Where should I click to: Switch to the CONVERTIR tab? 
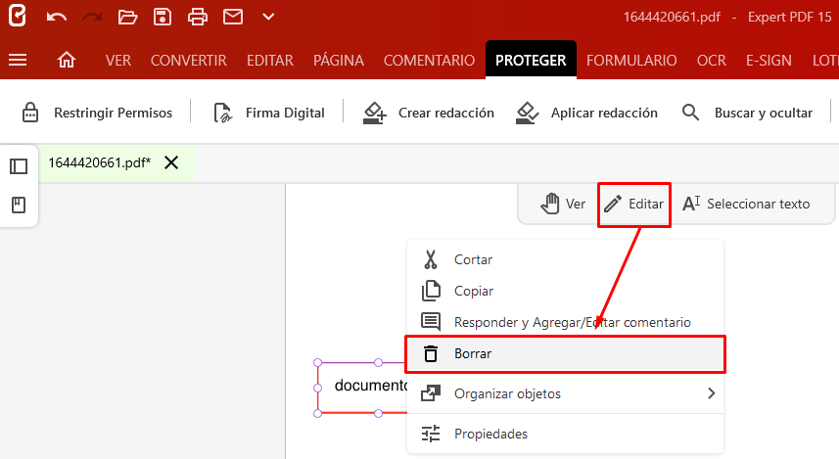point(188,61)
